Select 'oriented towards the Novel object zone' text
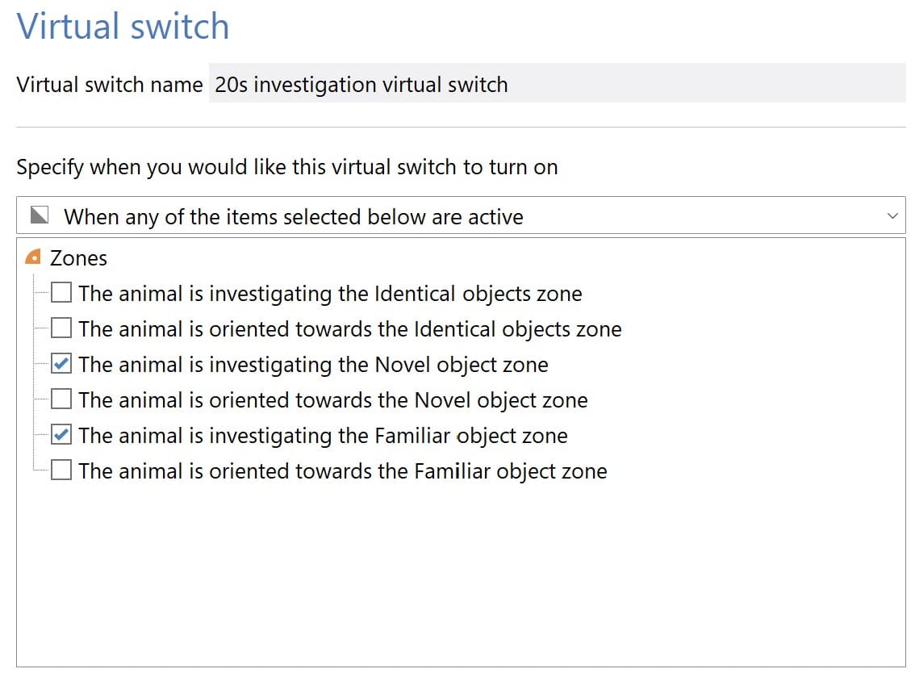The image size is (915, 673). click(333, 400)
